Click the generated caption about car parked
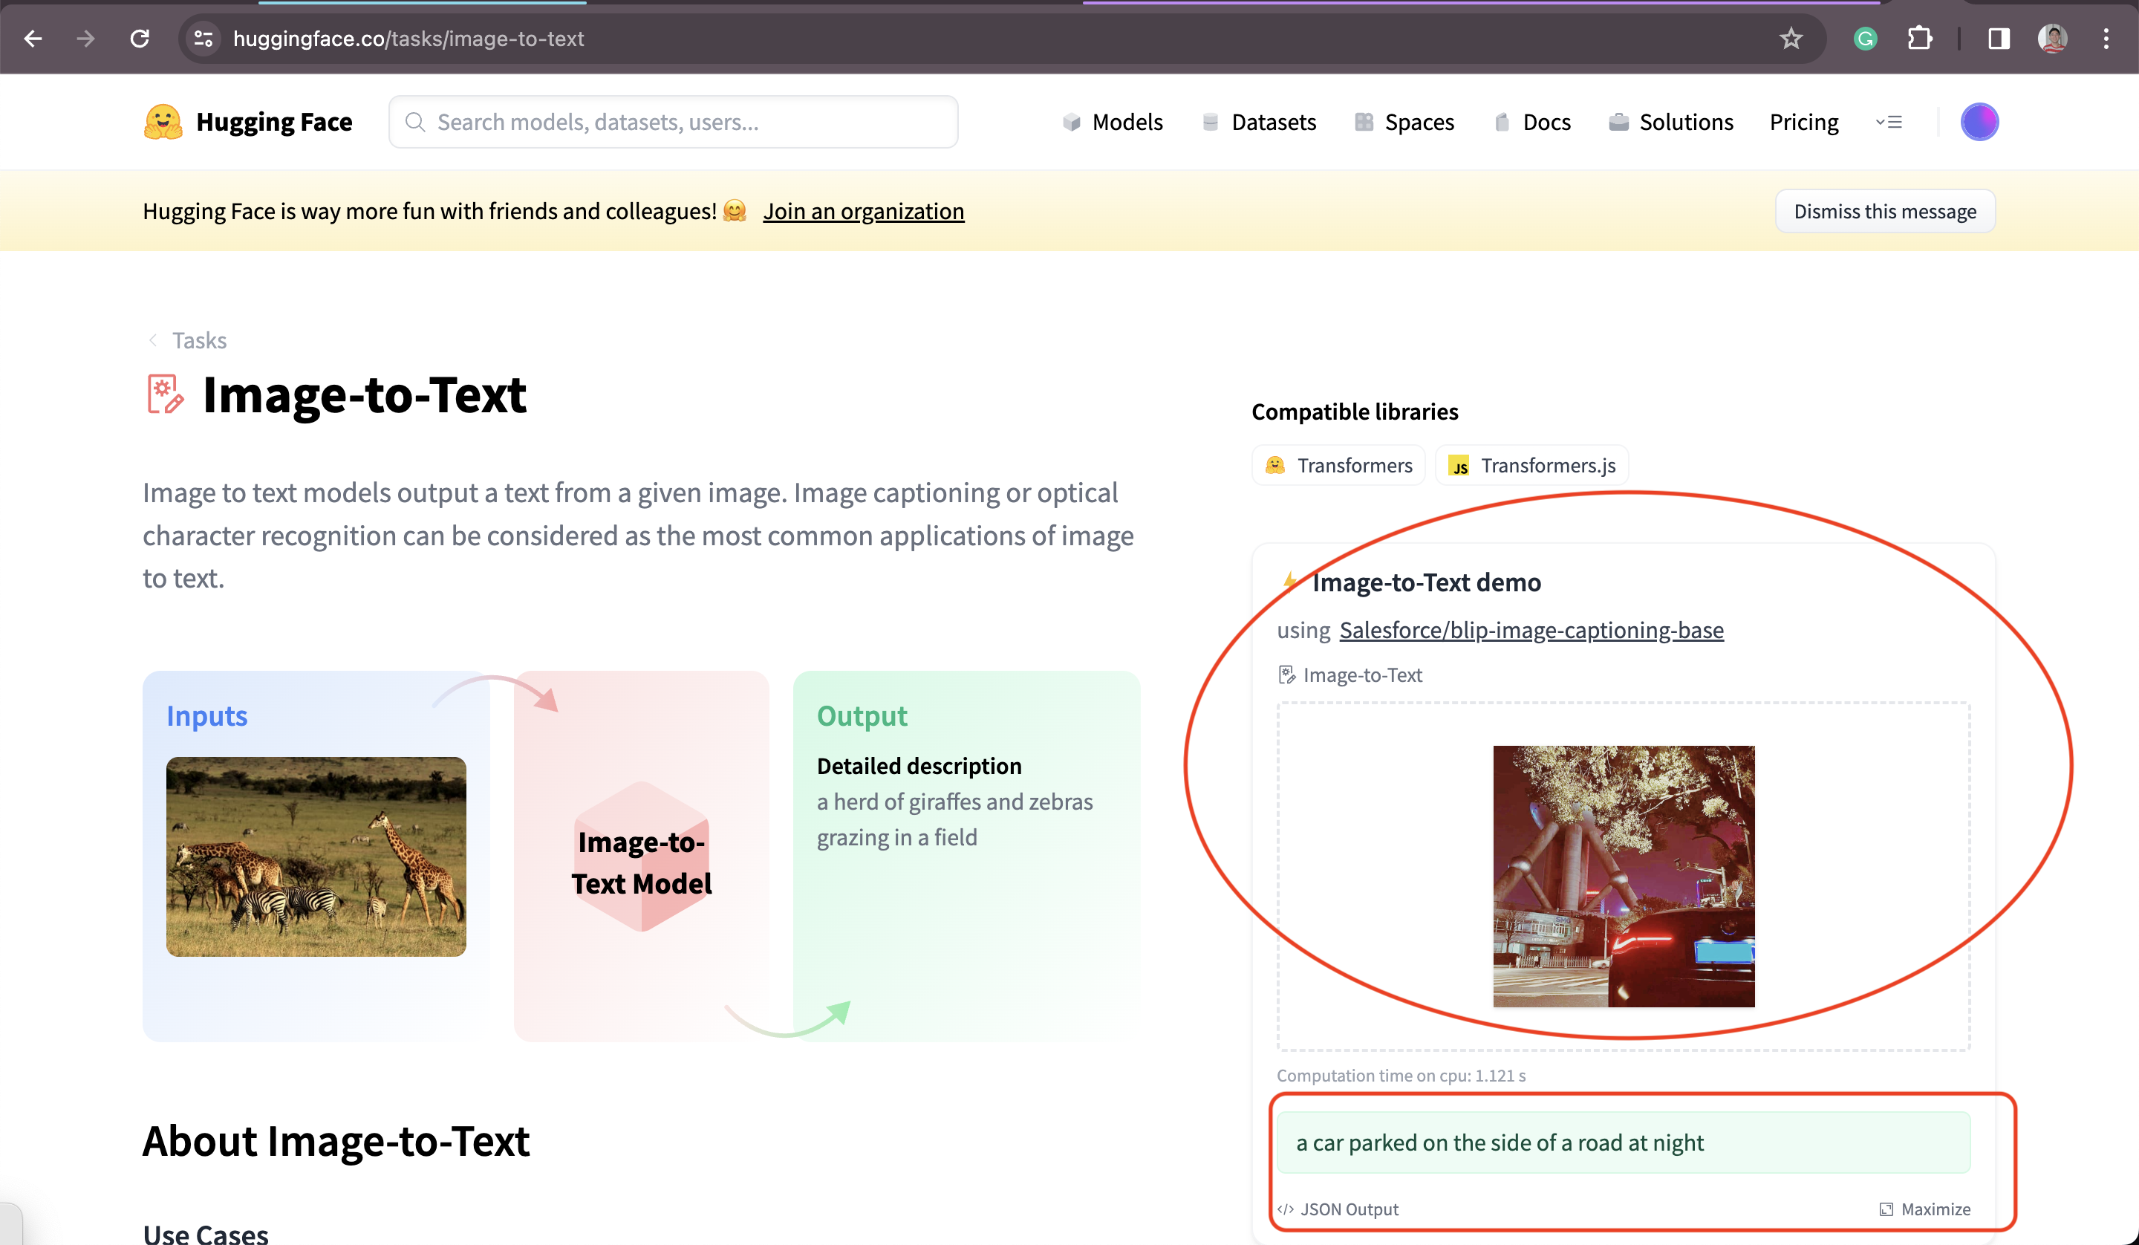Screen dimensions: 2139x1245 pyautogui.click(x=1623, y=1142)
